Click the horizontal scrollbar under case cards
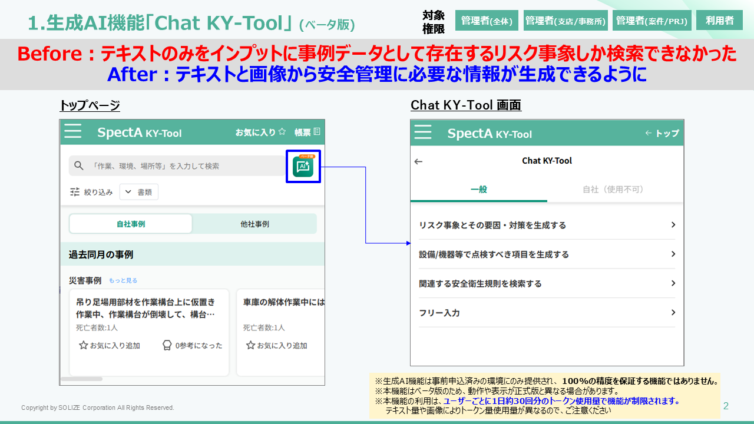The height and width of the screenshot is (424, 754). pyautogui.click(x=81, y=379)
